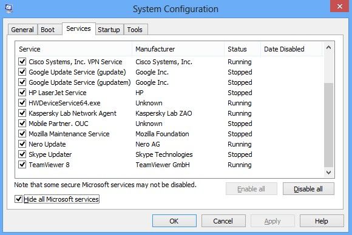Switch to the General tab
Image resolution: width=352 pixels, height=235 pixels.
coord(22,30)
